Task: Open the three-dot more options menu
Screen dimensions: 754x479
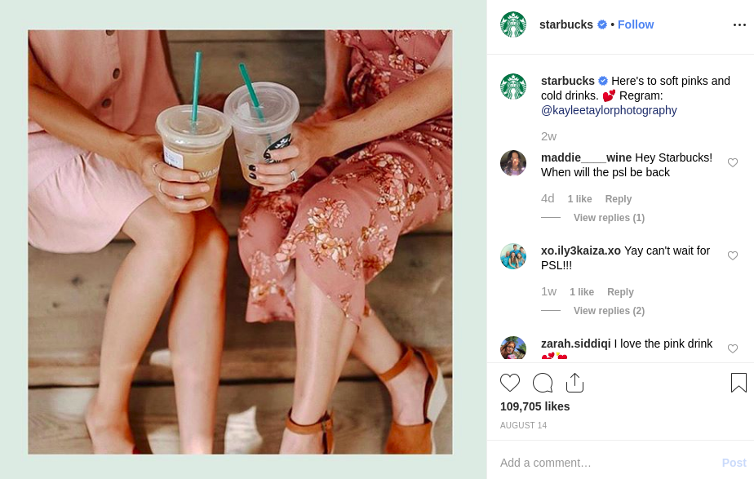Action: click(739, 24)
